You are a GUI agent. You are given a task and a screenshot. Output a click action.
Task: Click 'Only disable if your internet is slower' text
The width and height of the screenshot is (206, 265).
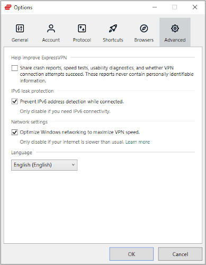coord(72,142)
